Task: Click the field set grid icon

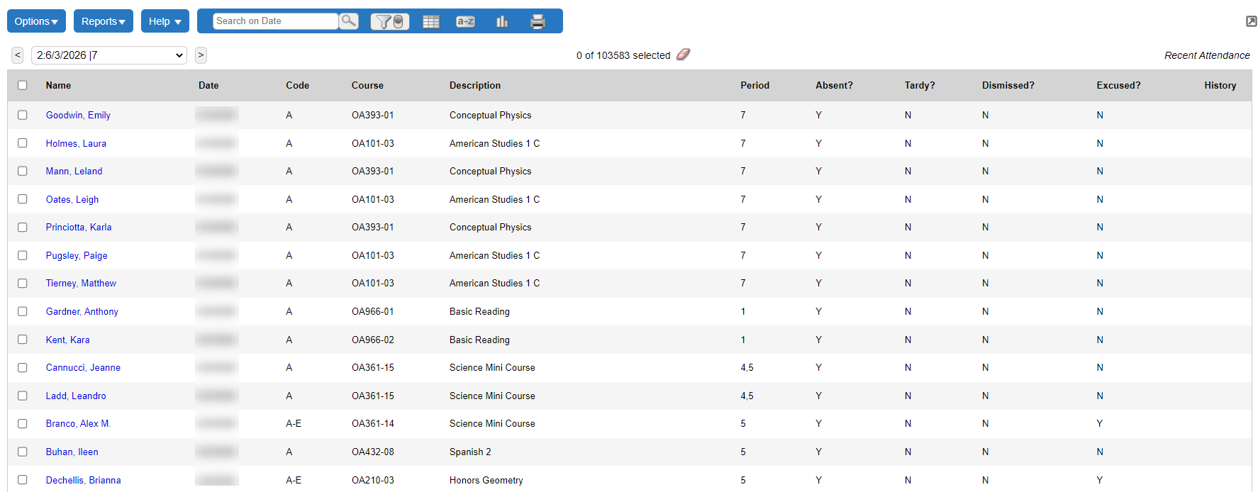Action: pos(431,22)
